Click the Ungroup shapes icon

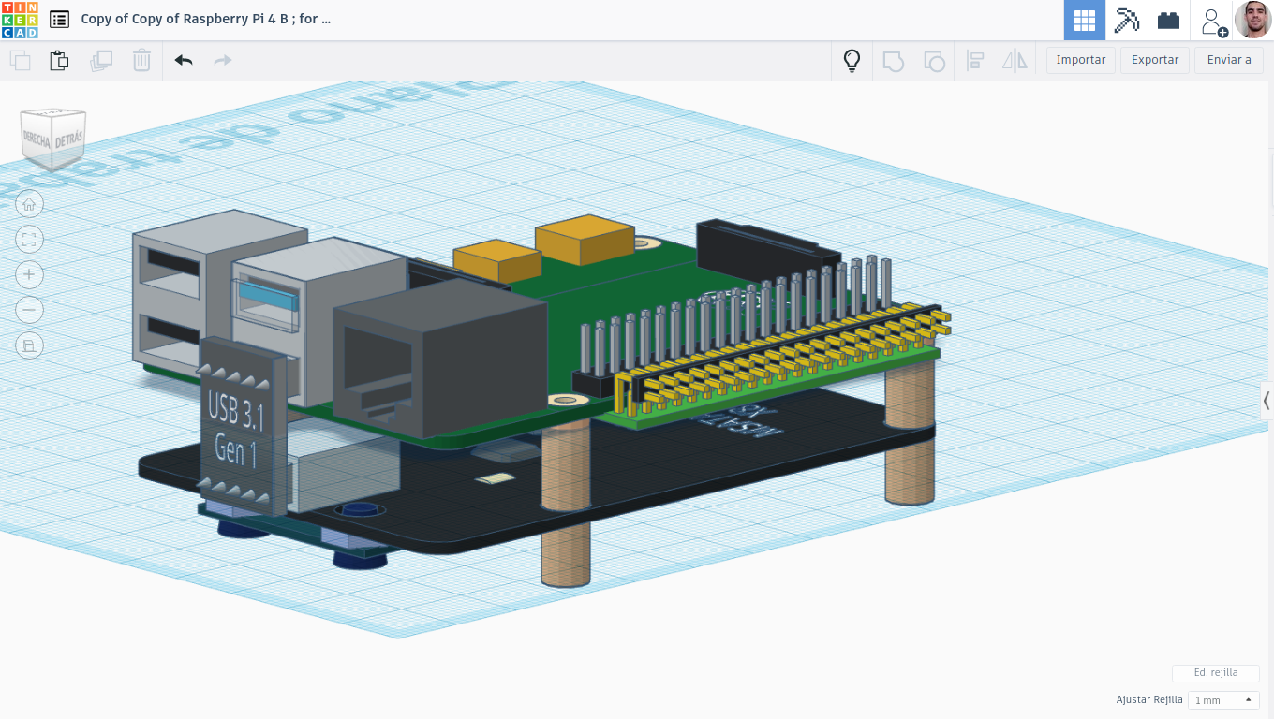coord(934,61)
